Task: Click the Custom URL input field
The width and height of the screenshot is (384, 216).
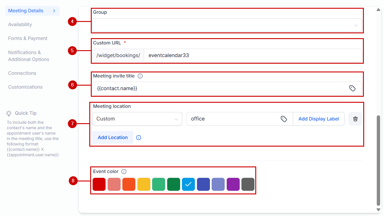Action: click(x=253, y=56)
